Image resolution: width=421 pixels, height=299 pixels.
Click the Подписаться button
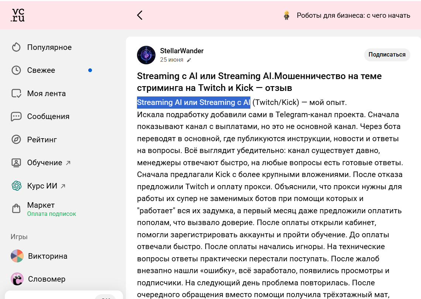387,55
